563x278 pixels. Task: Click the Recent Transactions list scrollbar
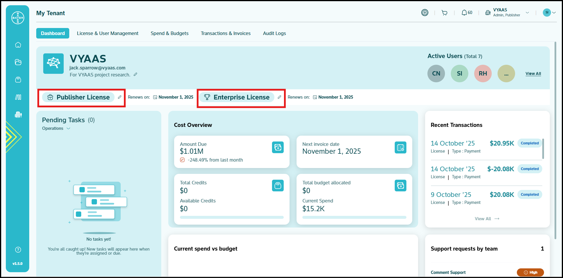point(543,149)
